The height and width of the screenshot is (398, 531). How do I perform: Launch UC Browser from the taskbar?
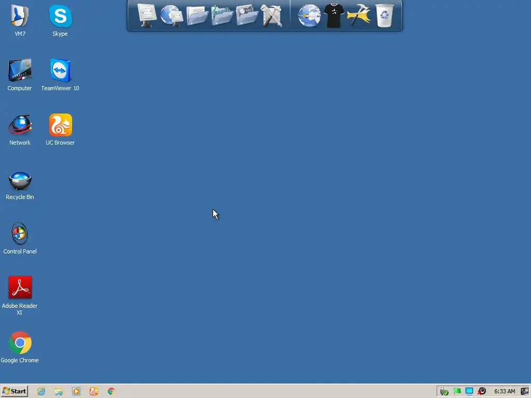[x=94, y=391]
